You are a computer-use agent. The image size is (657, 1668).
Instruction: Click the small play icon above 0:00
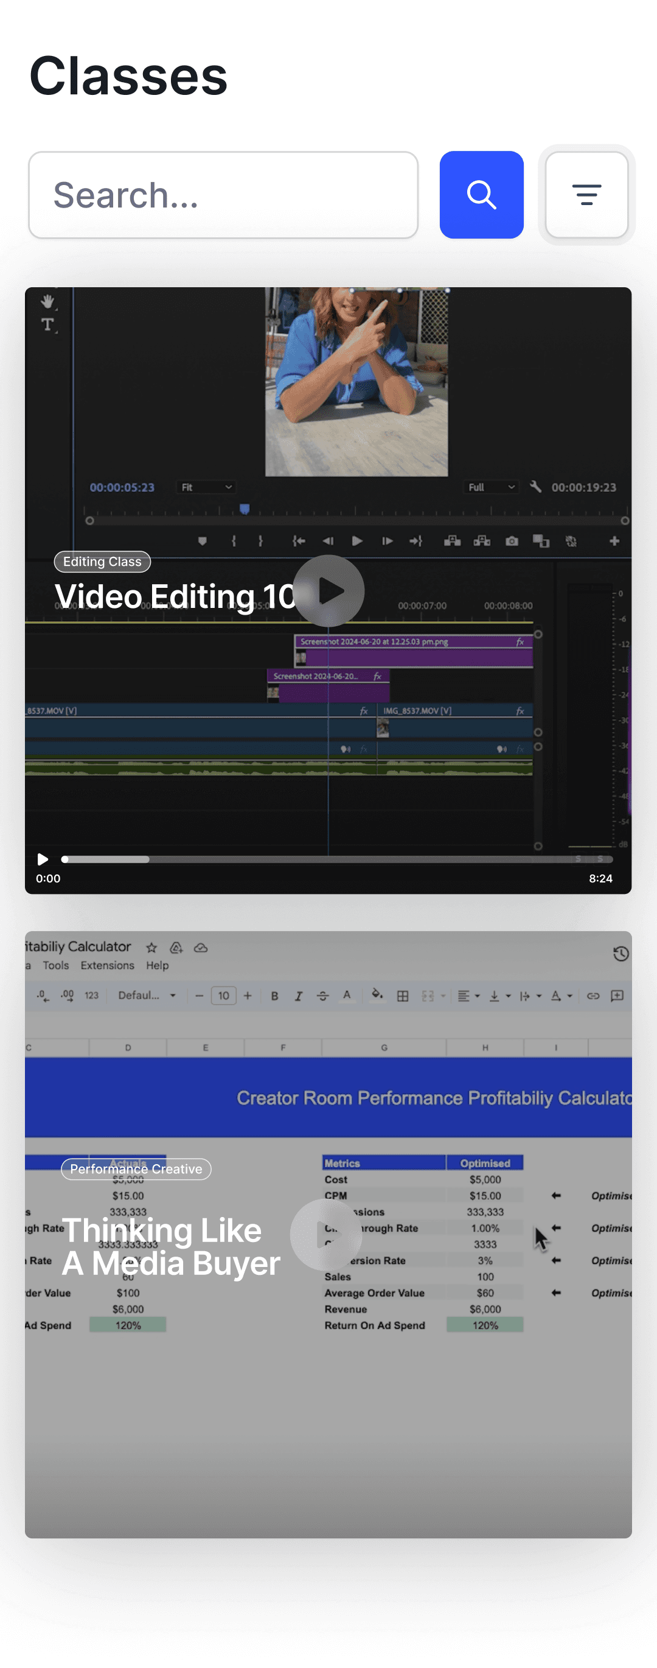[x=43, y=859]
